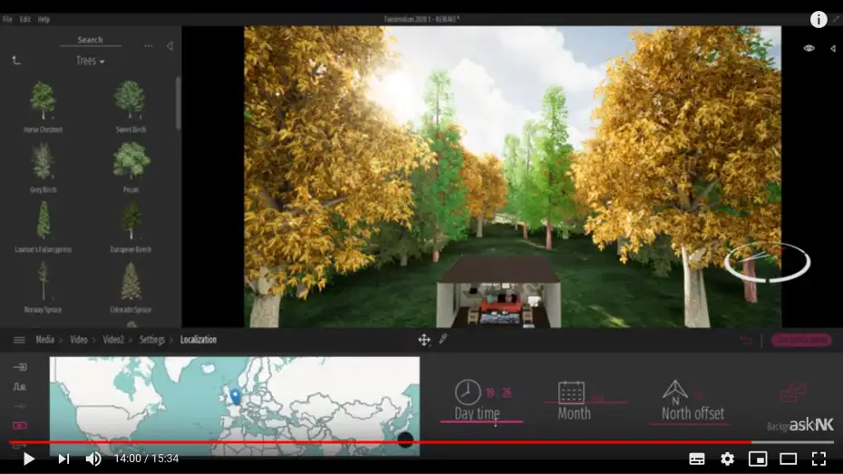
Task: Skip to the next video
Action: [x=63, y=459]
